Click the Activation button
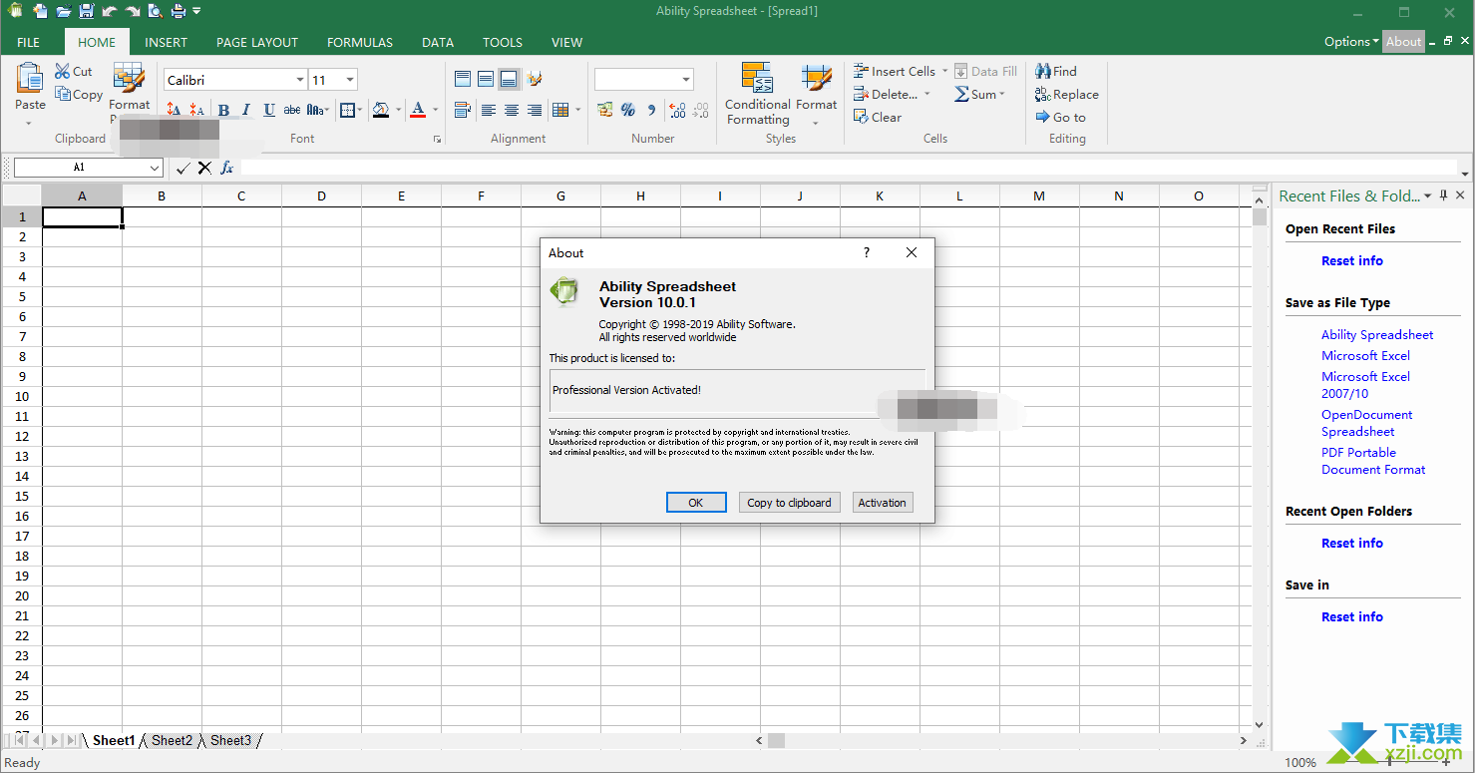1475x773 pixels. tap(883, 503)
